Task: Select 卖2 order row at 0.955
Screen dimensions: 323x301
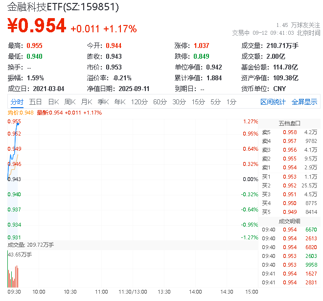Action: click(289, 159)
